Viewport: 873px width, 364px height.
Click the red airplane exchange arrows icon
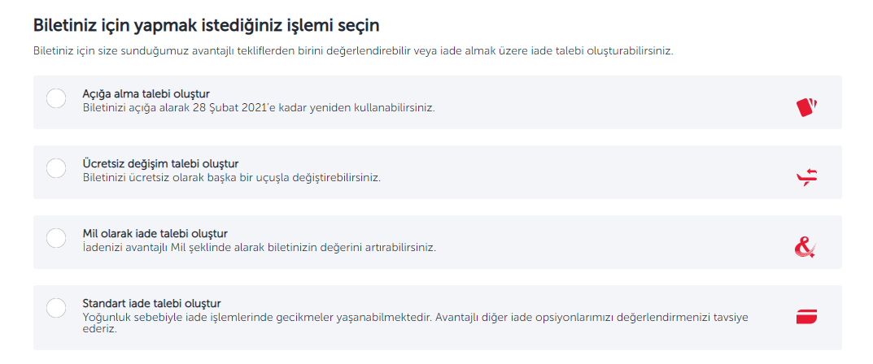click(x=807, y=177)
